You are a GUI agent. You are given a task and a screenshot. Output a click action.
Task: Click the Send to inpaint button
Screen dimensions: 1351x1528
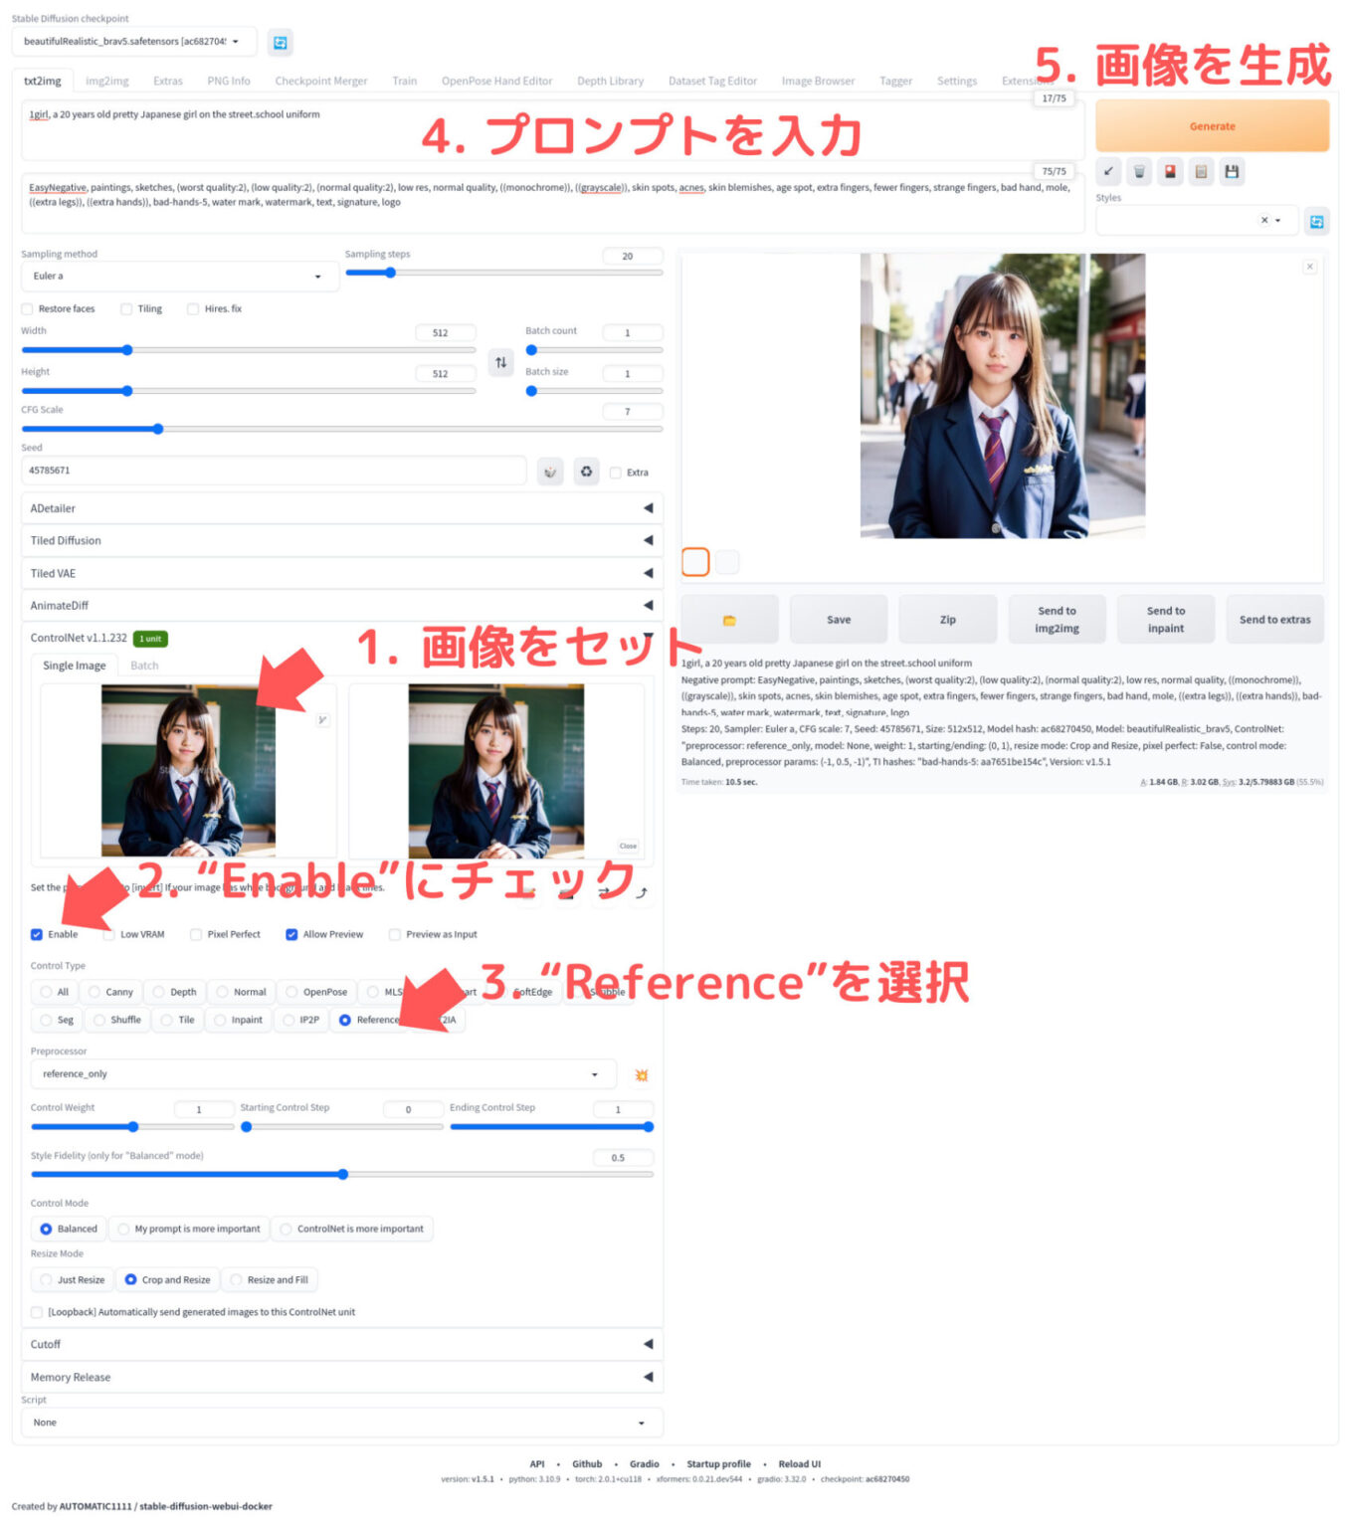tap(1165, 619)
